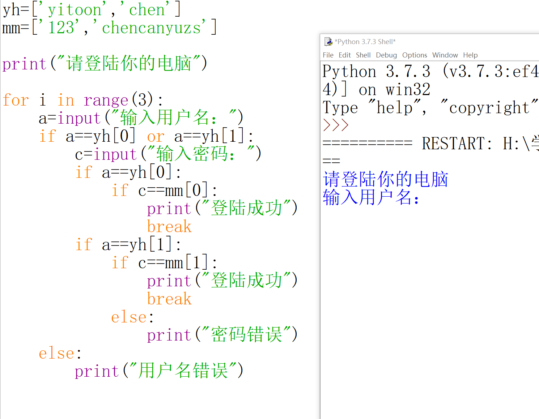Viewport: 539px width, 419px height.
Task: Click the blue 请登陆你的电脑 output text
Action: pyautogui.click(x=385, y=179)
